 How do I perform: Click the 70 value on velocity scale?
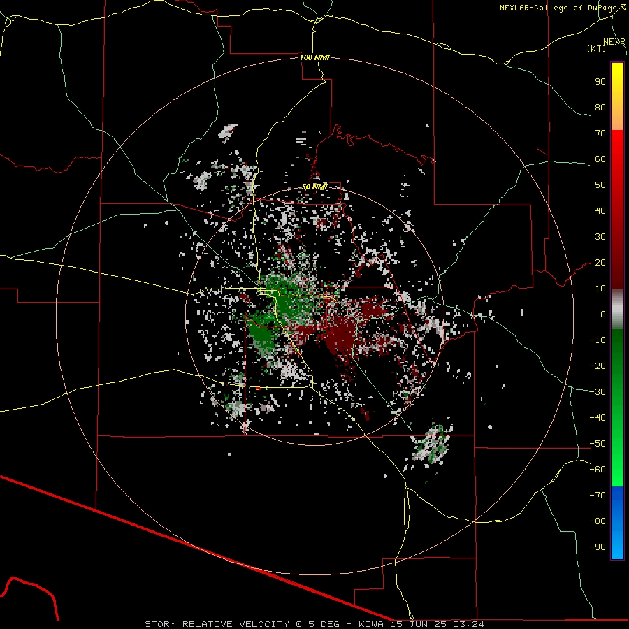[x=600, y=133]
